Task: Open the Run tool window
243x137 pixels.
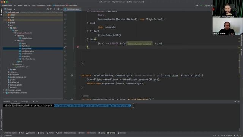Action: pos(21,133)
